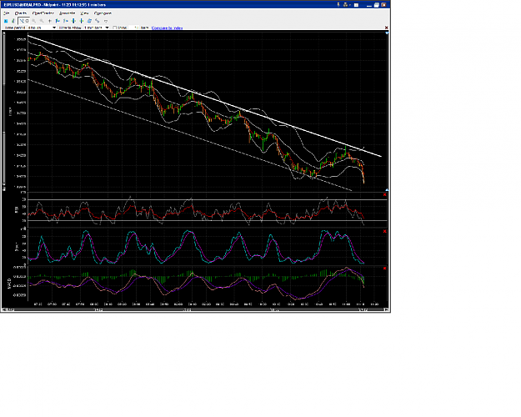Toggle the Show checkbox
The height and width of the screenshot is (417, 521).
click(115, 28)
